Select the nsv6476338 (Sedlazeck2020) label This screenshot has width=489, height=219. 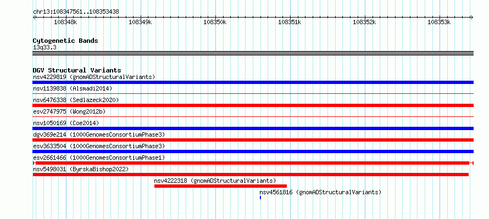76,100
